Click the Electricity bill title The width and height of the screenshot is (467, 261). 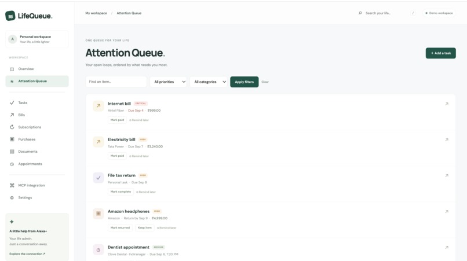[121, 139]
